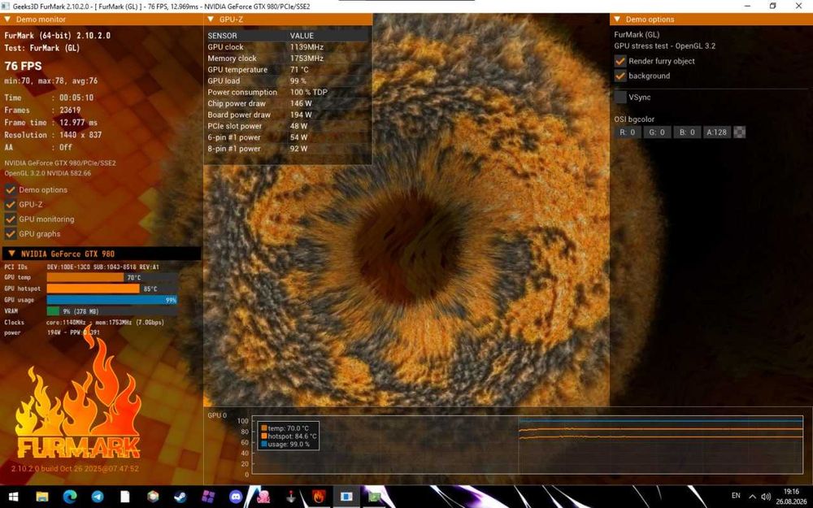
Task: Click the VALUE column header
Action: [302, 36]
